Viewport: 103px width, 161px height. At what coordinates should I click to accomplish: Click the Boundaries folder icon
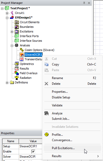pyautogui.click(x=17, y=27)
